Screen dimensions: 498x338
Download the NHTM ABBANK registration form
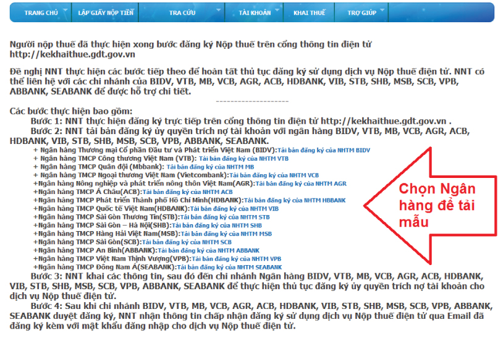(208, 250)
